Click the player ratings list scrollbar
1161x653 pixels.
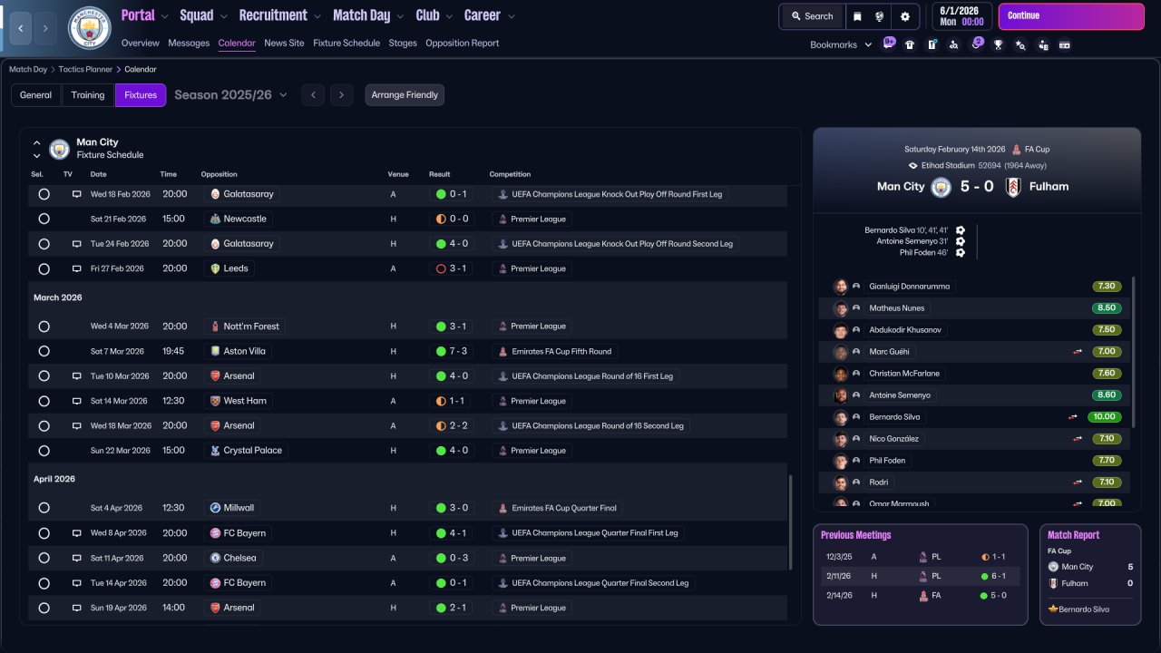point(1134,352)
